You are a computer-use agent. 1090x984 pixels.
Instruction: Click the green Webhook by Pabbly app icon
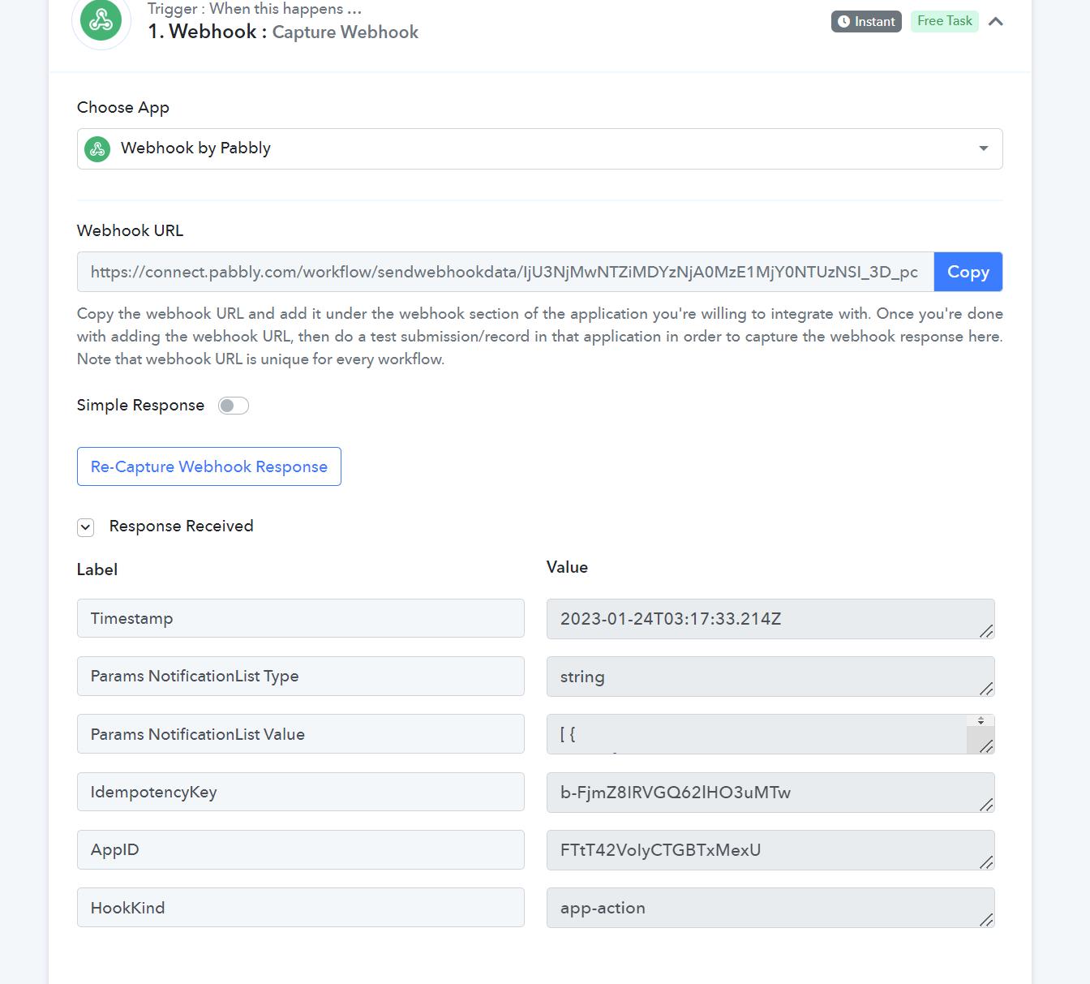click(97, 148)
